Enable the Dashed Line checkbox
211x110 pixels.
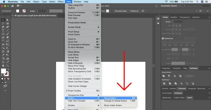pyautogui.click(x=163, y=38)
